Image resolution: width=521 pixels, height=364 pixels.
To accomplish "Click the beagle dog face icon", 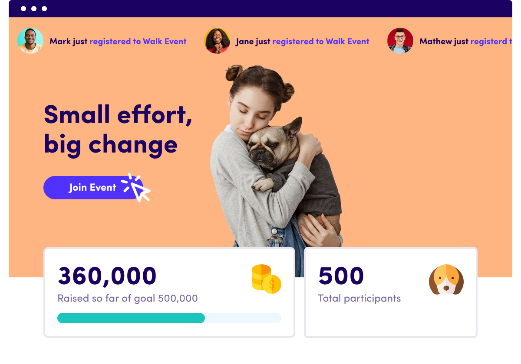I will pyautogui.click(x=446, y=280).
